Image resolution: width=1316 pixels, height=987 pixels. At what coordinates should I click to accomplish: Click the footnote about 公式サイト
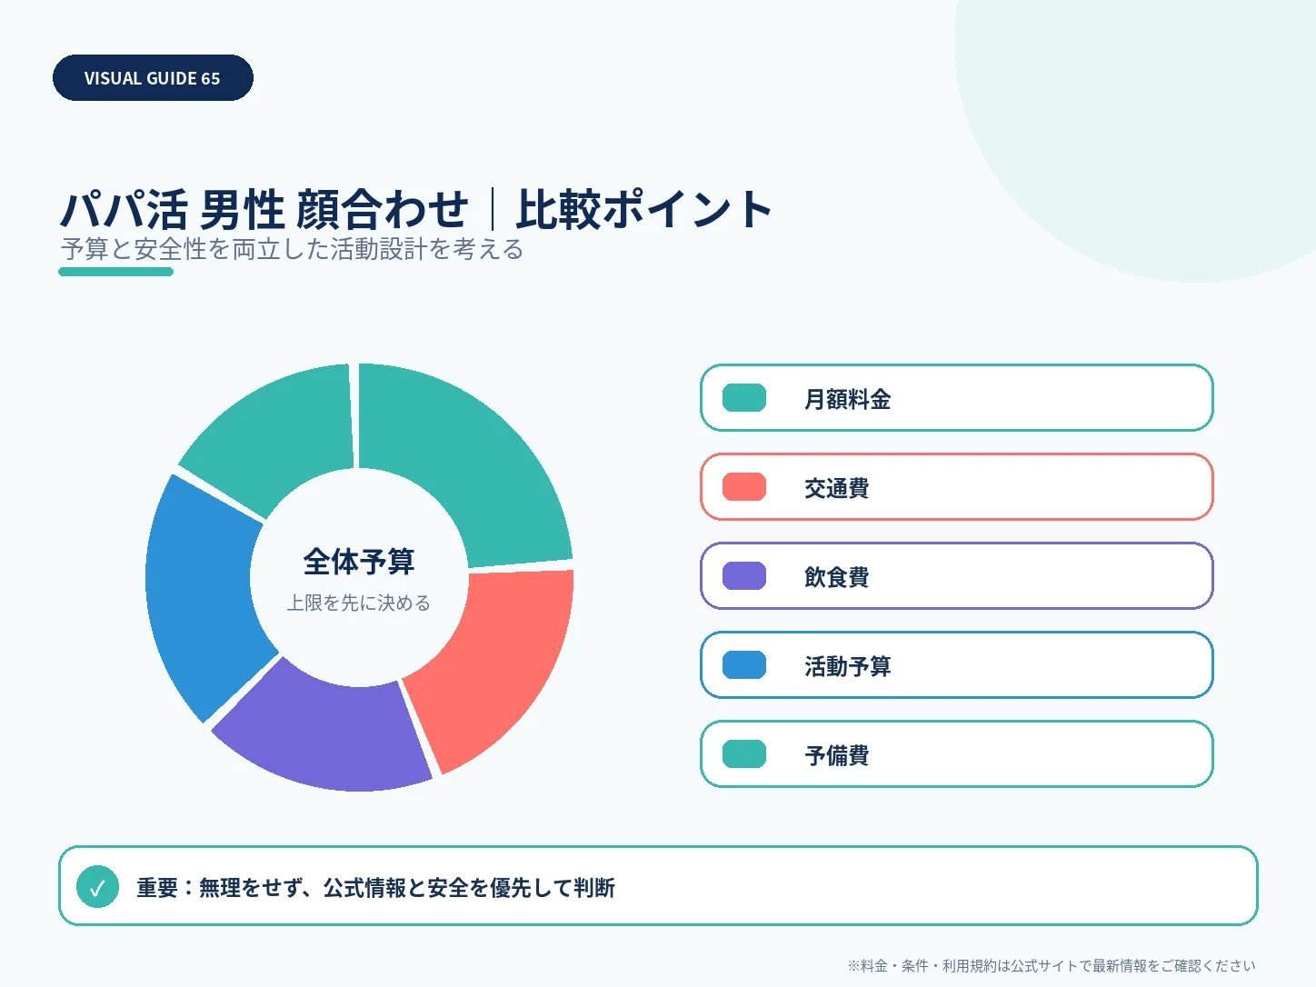point(1052,965)
